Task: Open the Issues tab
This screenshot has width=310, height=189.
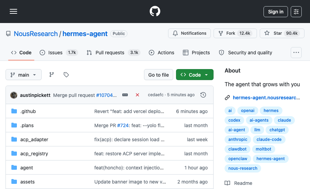Action: pyautogui.click(x=59, y=53)
